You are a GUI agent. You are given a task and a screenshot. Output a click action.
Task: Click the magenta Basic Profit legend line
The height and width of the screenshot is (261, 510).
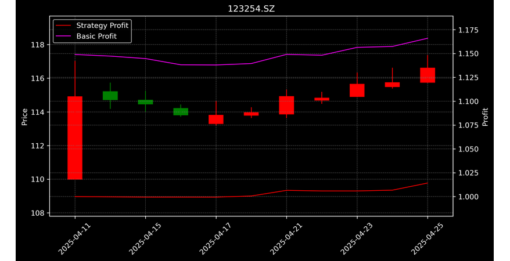pos(63,37)
